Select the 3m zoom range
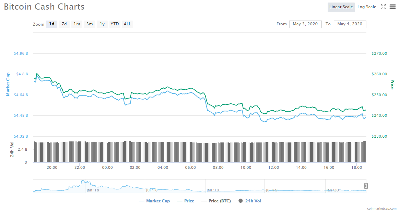 pyautogui.click(x=89, y=24)
